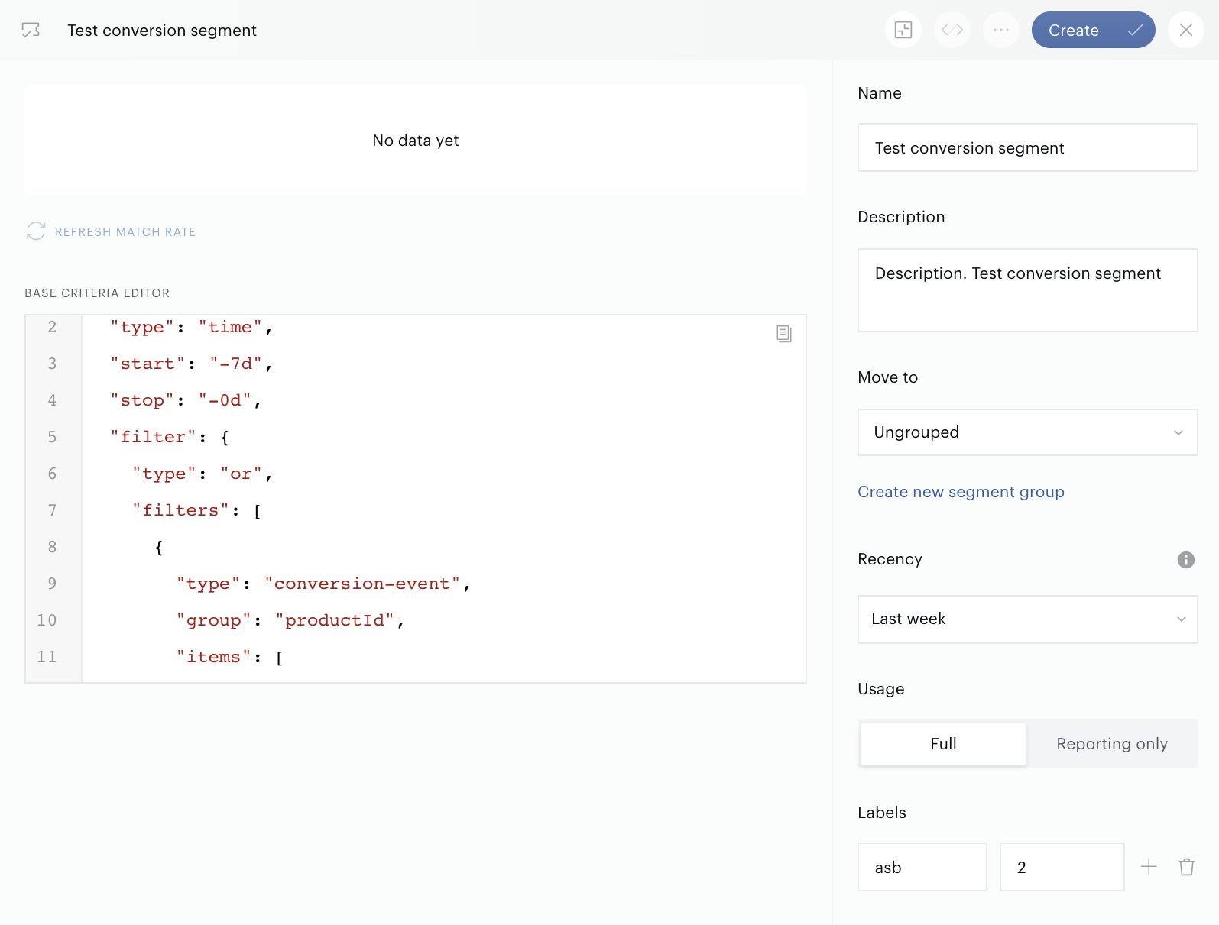Click the refresh match rate icon
Viewport: 1219px width, 925px height.
click(x=36, y=231)
